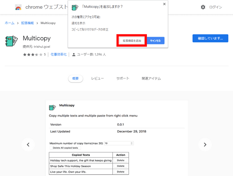Image resolution: width=233 pixels, height=176 pixels.
Task: Click the Copy multiple texts description line
Action: 93,116
